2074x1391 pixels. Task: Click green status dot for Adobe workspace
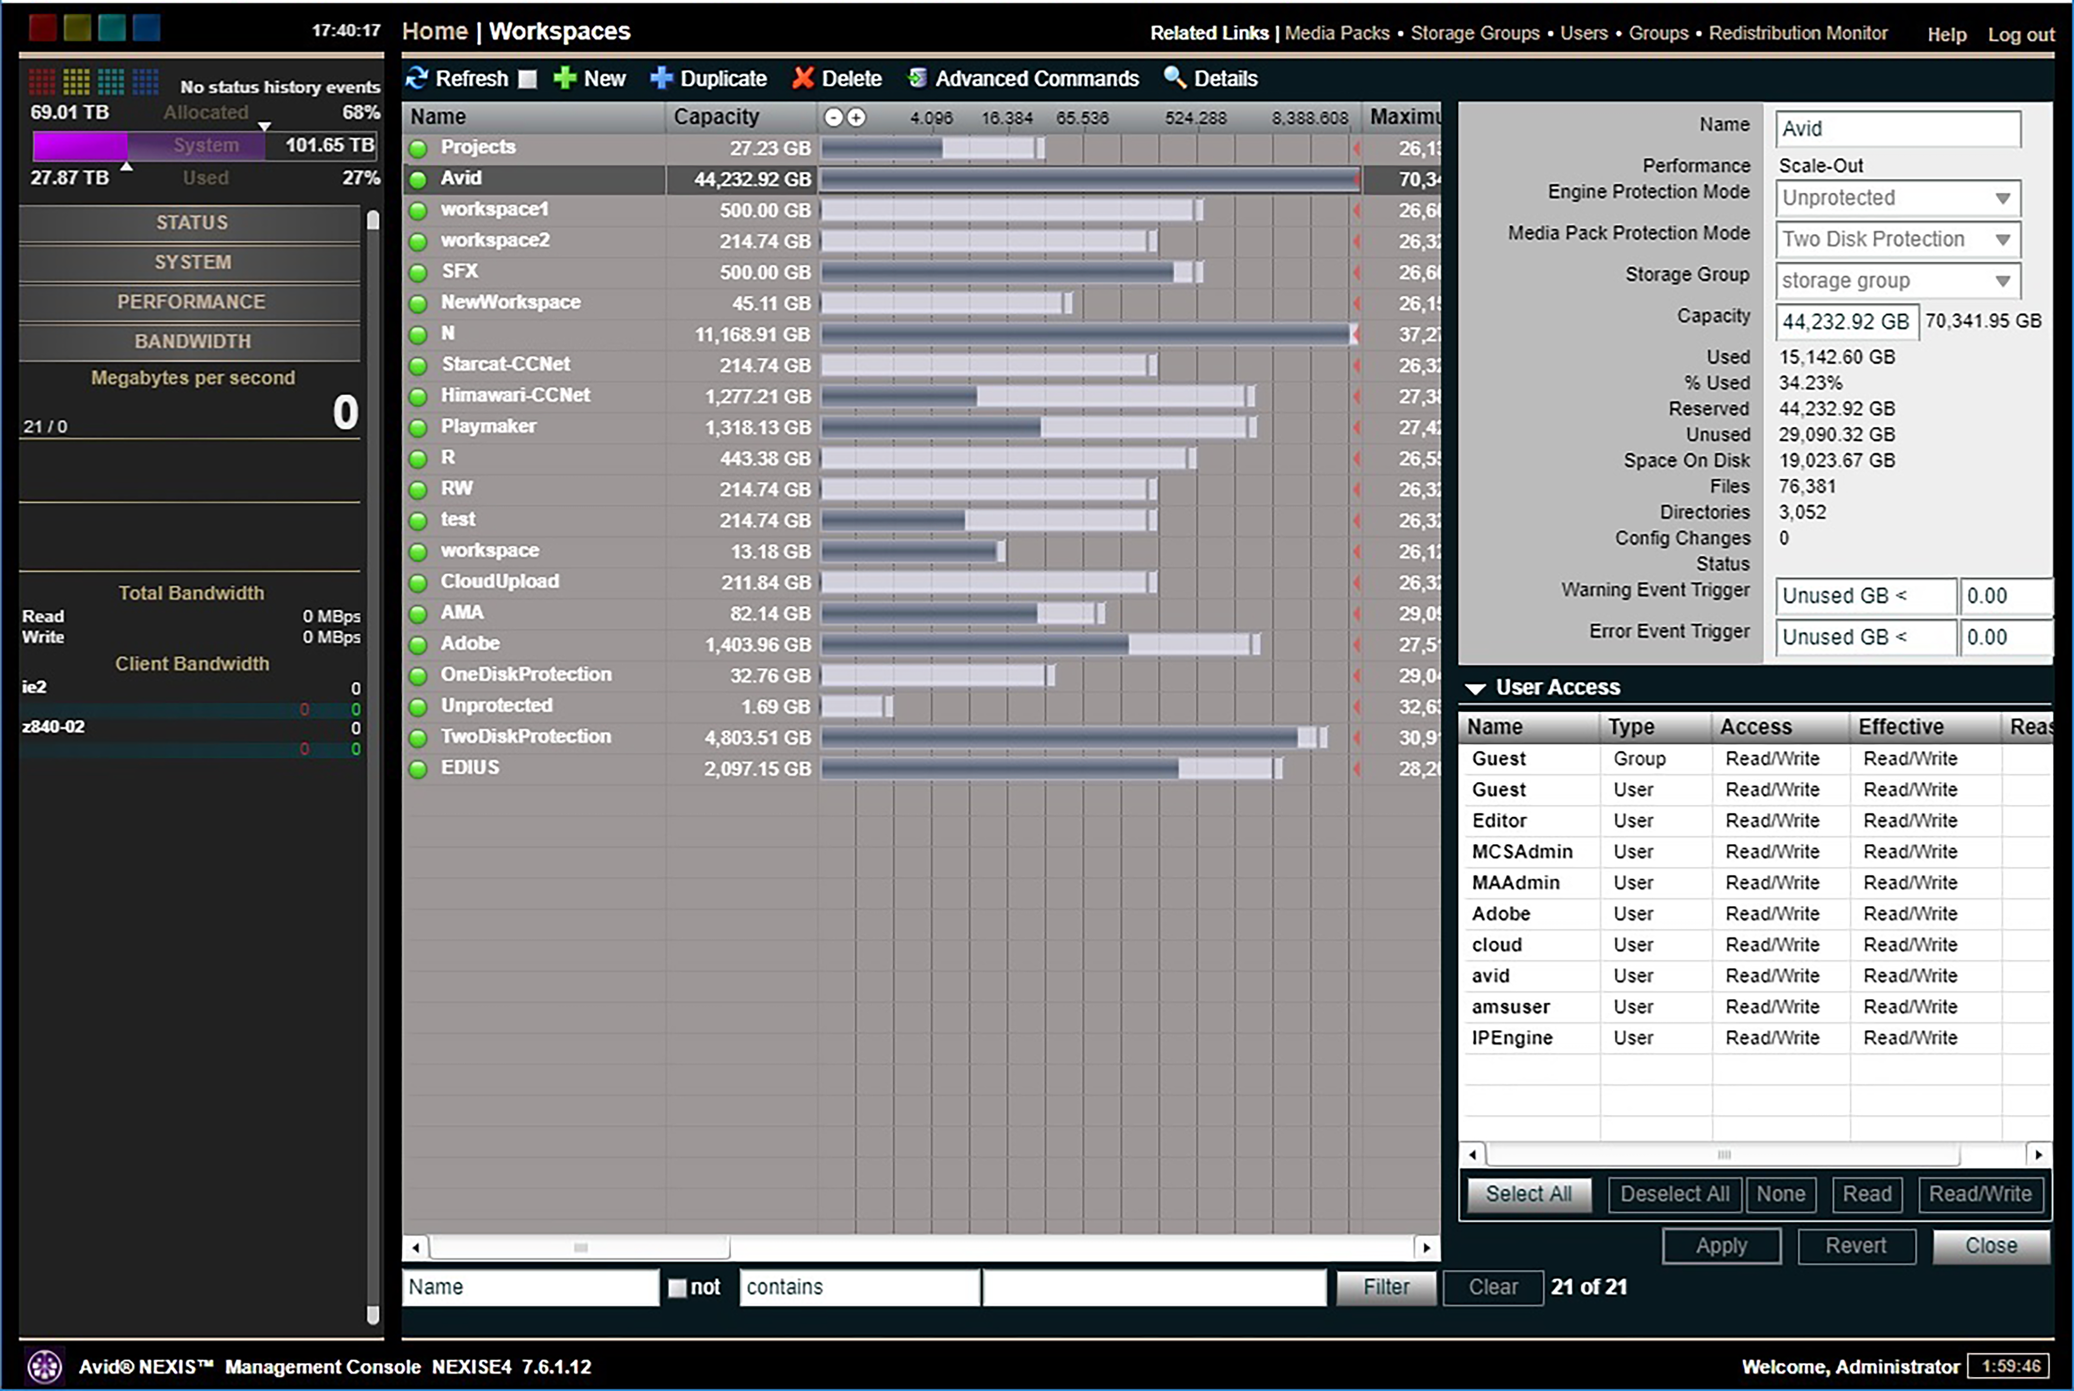(x=418, y=645)
